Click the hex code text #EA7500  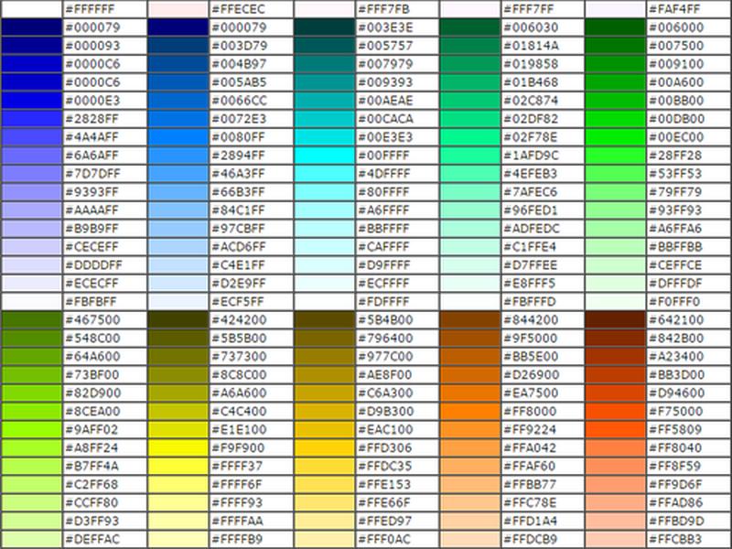[531, 393]
